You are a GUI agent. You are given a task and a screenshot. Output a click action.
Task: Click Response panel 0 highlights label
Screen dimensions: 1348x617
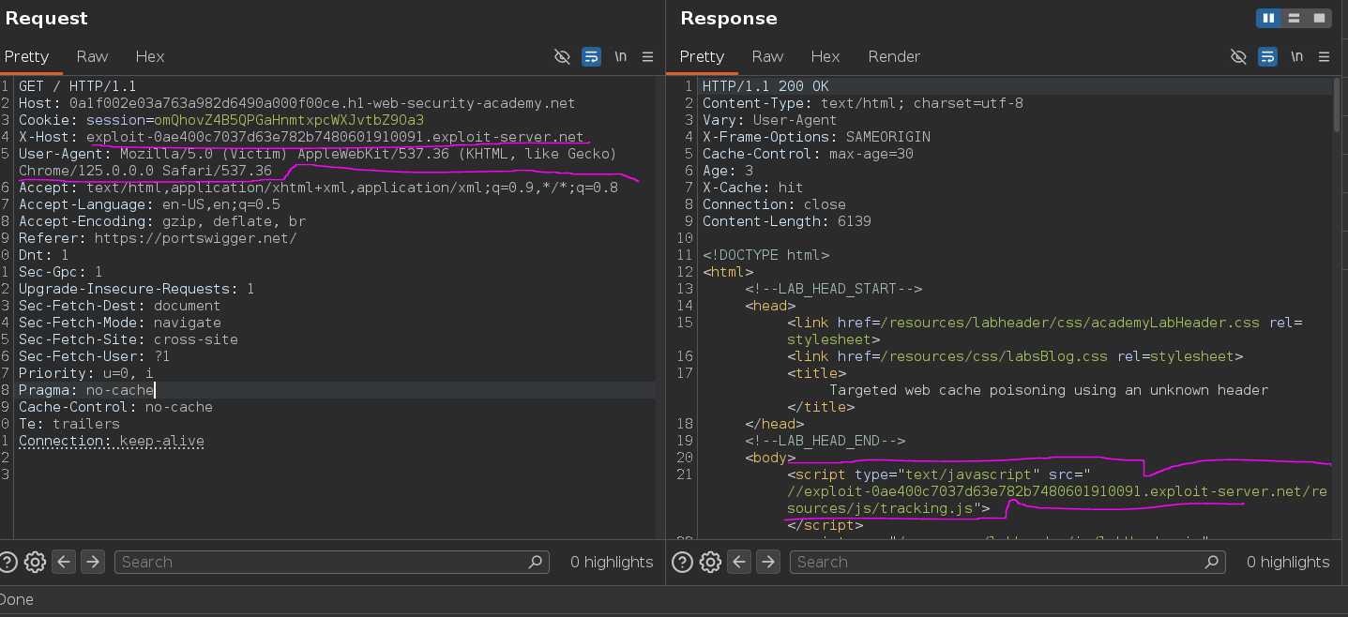[x=1288, y=562]
